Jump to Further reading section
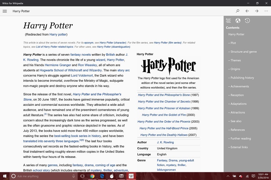271x180 pixels. coord(240,138)
